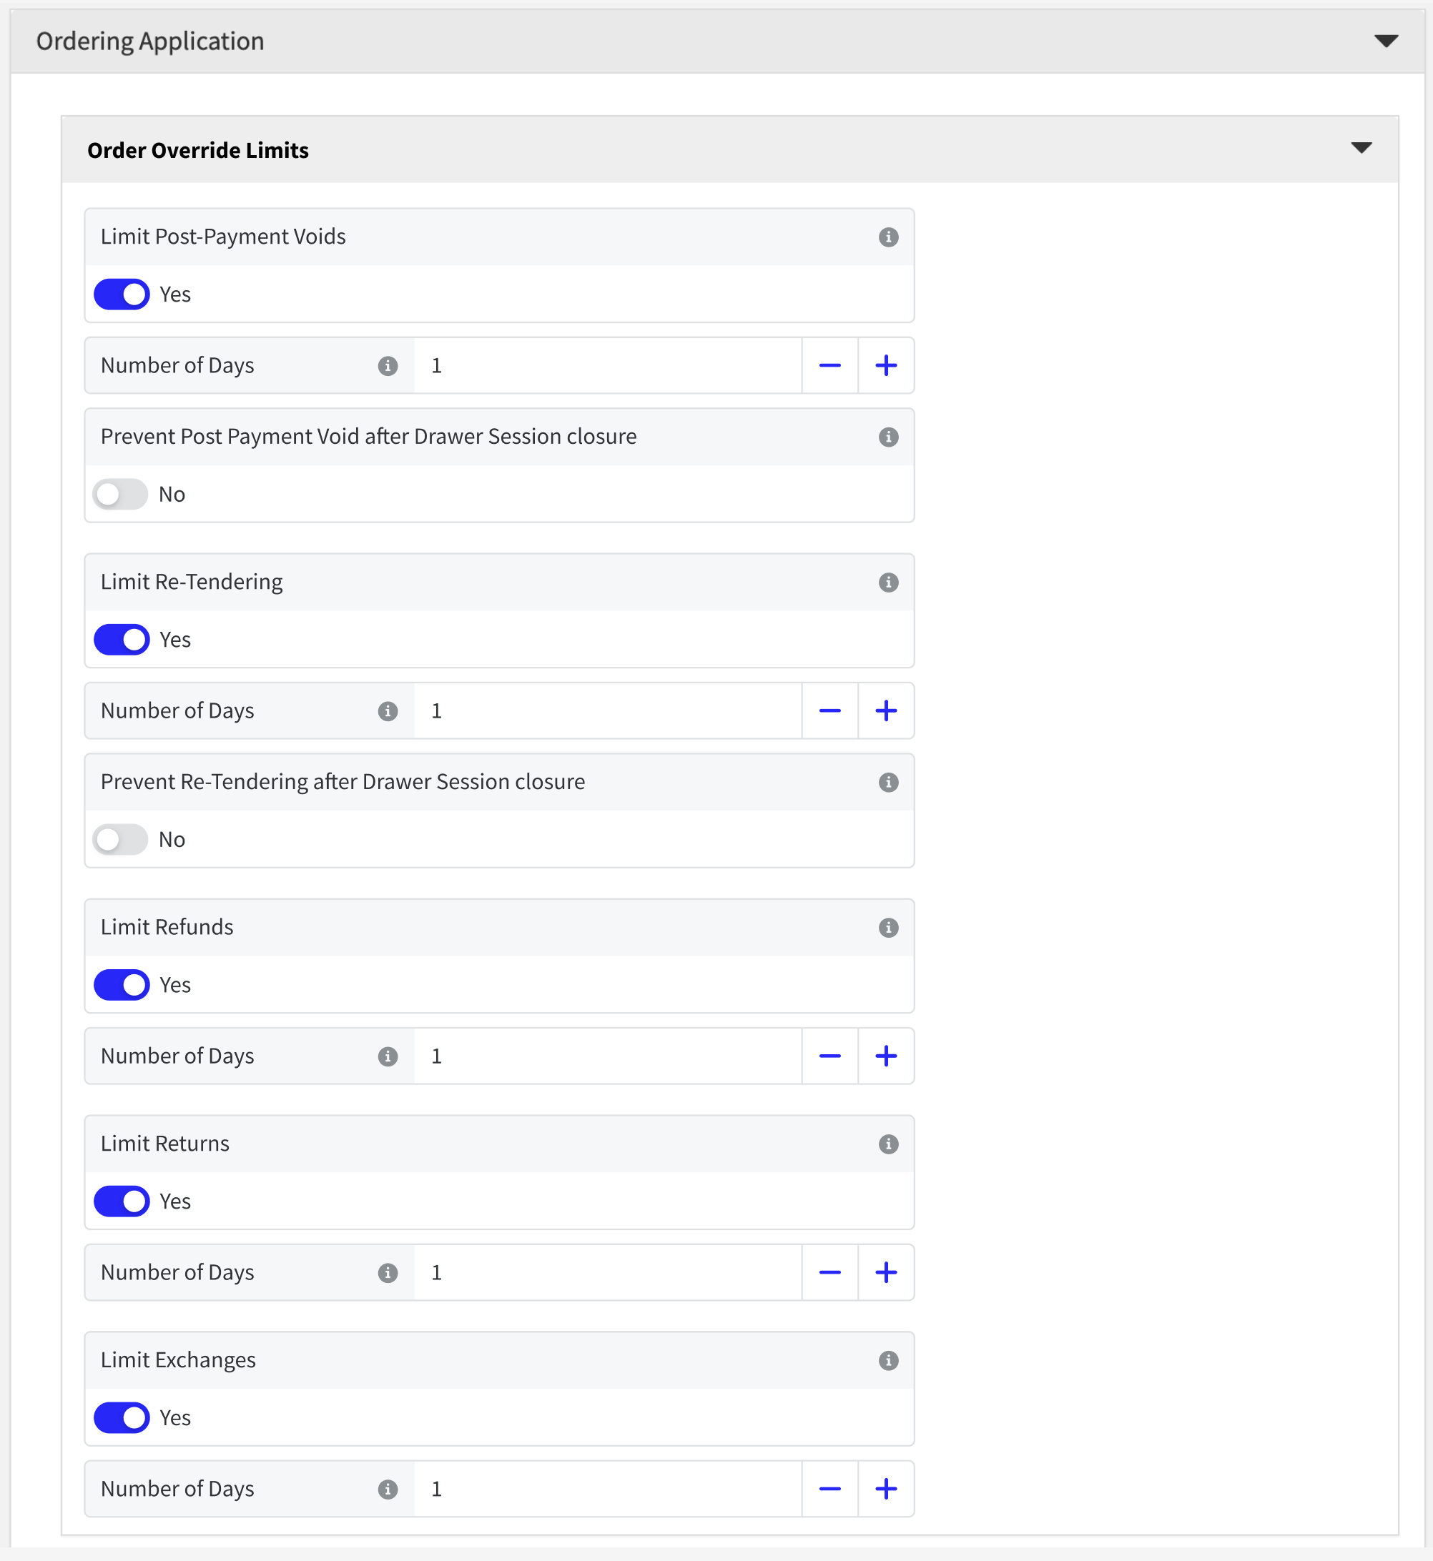This screenshot has height=1561, width=1433.
Task: Collapse the Order Override Limits panel
Action: click(x=1361, y=148)
